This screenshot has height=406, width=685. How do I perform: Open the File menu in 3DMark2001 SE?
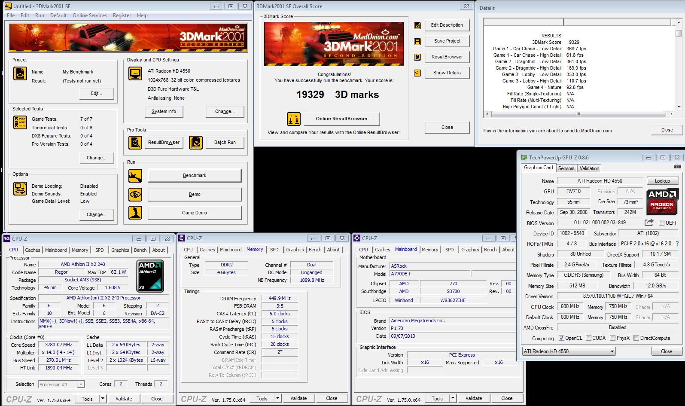[11, 15]
